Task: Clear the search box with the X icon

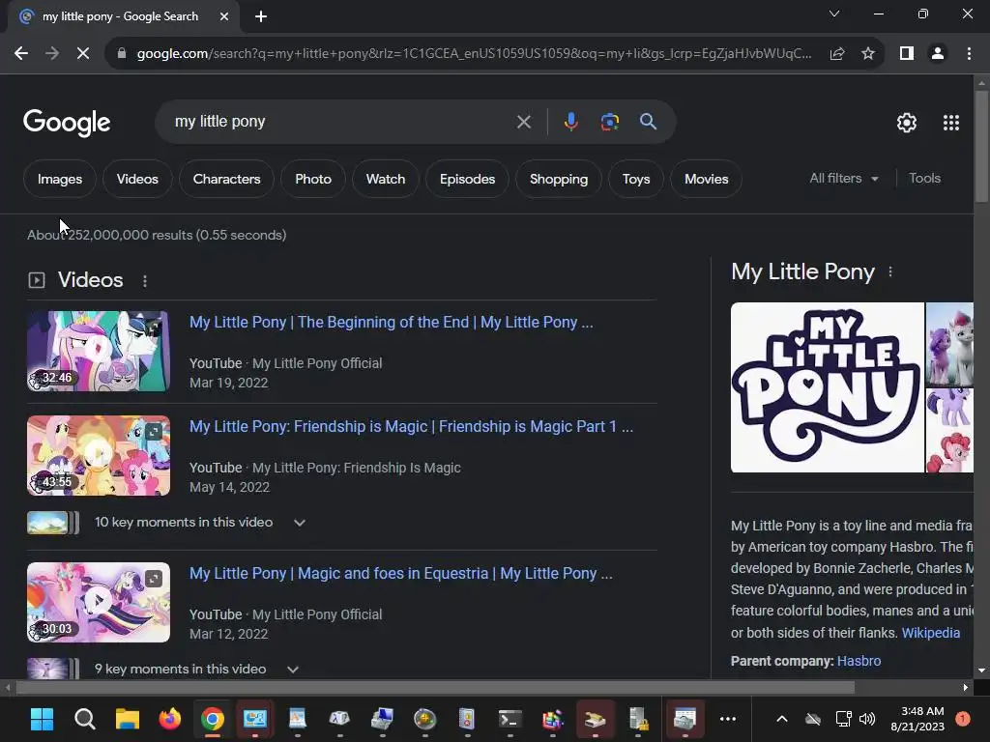Action: coord(523,122)
